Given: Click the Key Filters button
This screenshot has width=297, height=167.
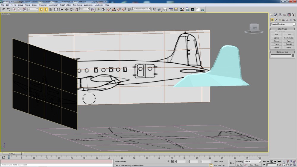Looking at the screenshot, I should [x=255, y=165].
